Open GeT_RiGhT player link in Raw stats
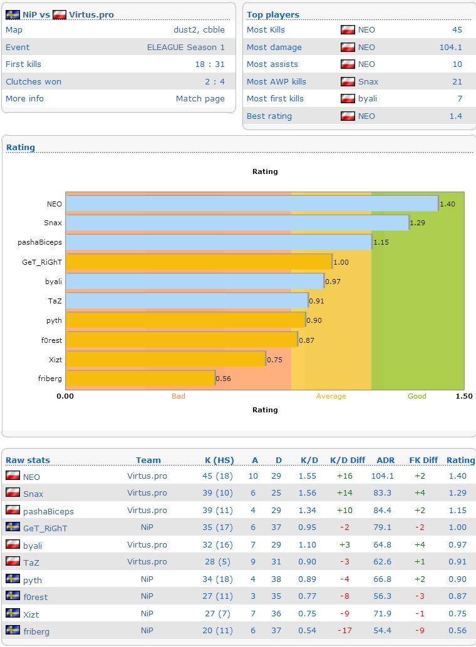The height and width of the screenshot is (647, 476). [45, 529]
